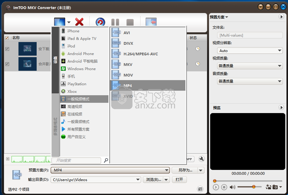This screenshot has width=288, height=195.
Task: Choose iPod in the device list
Action: point(84,46)
